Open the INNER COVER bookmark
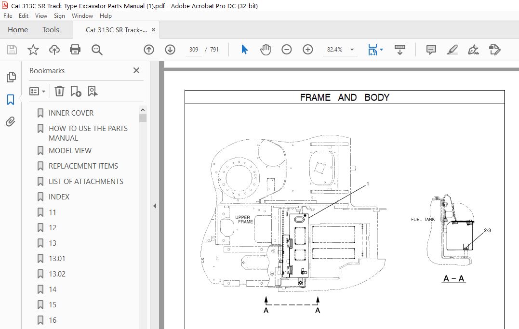519x329 pixels. coord(71,113)
